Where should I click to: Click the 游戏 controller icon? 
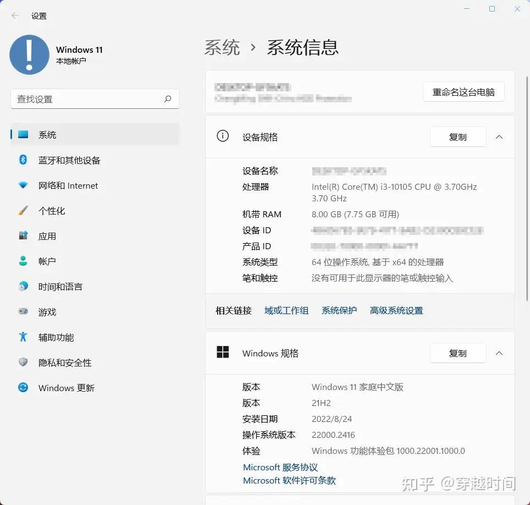[x=23, y=311]
